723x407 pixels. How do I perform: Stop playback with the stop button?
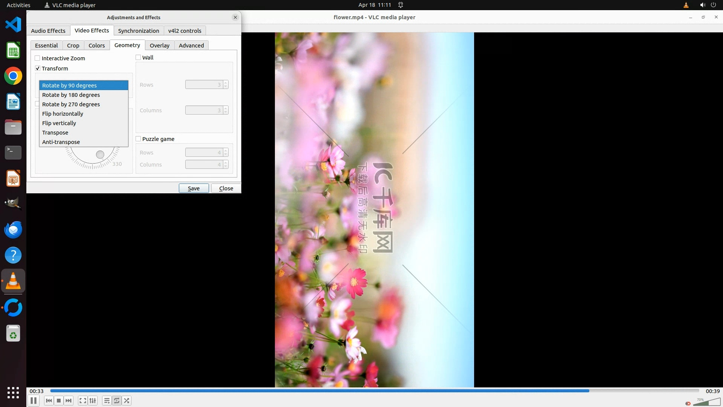pyautogui.click(x=59, y=401)
